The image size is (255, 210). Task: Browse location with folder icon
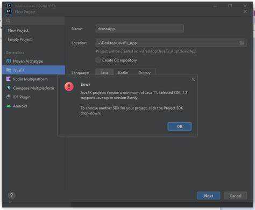pyautogui.click(x=242, y=43)
